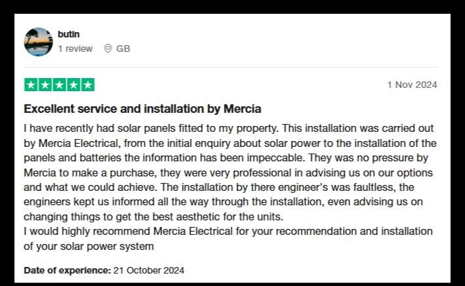Open the review title about Mercia

coord(143,109)
